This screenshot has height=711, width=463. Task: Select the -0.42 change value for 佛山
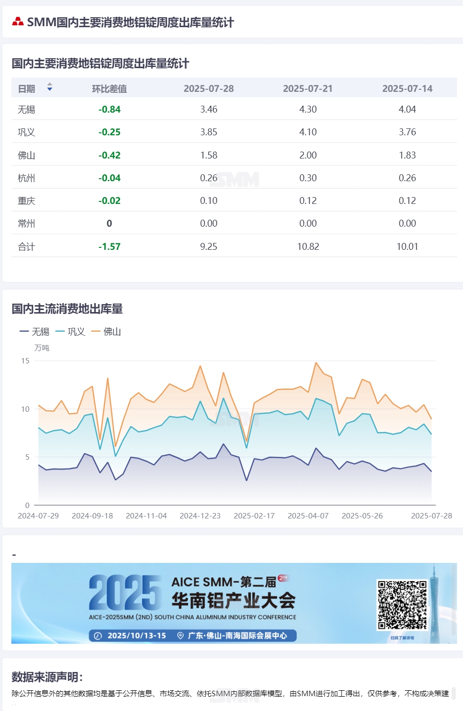coord(110,156)
